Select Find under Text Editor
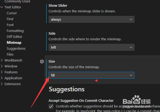Image resolution: width=160 pixels, height=112 pixels. (x=10, y=19)
